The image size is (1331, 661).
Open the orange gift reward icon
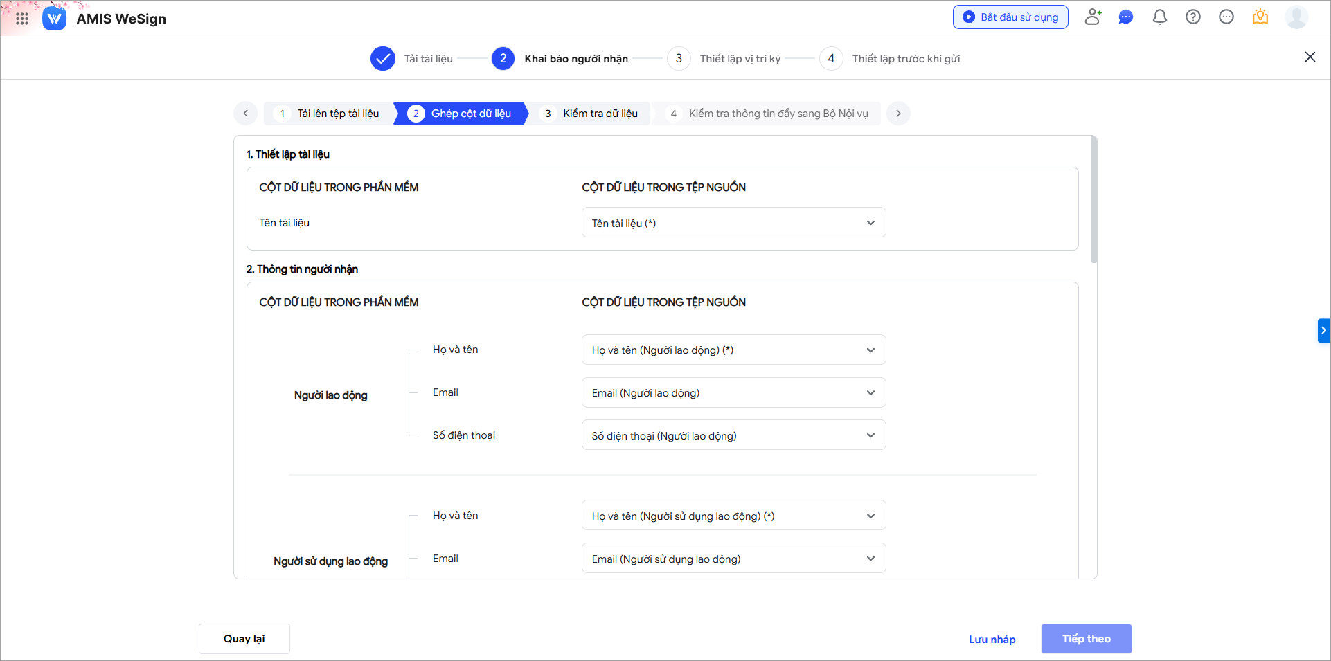pos(1260,17)
